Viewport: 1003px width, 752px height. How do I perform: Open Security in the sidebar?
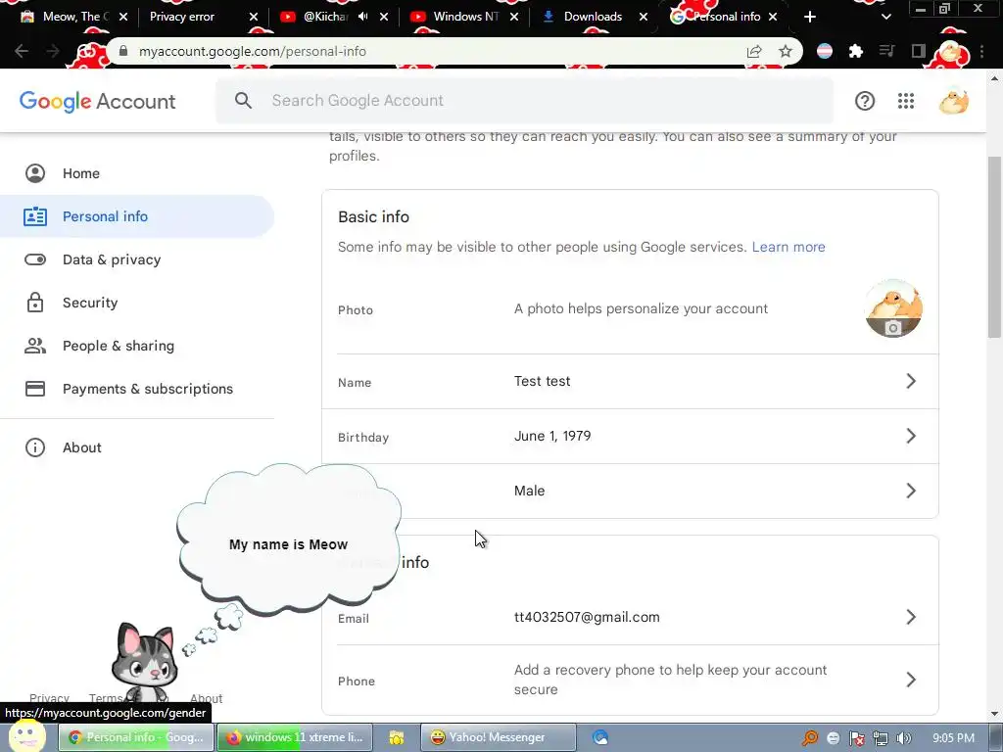pyautogui.click(x=137, y=303)
